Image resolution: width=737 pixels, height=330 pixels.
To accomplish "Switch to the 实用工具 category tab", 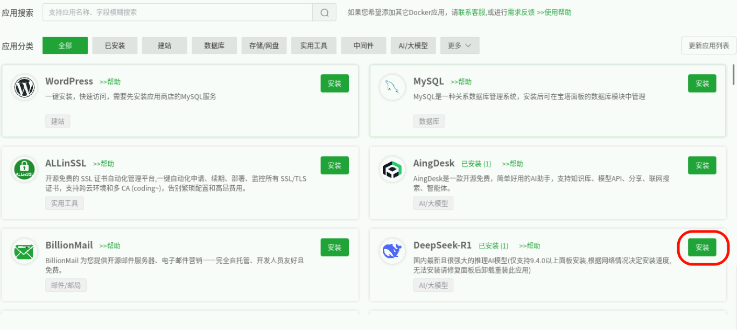I will coord(314,46).
